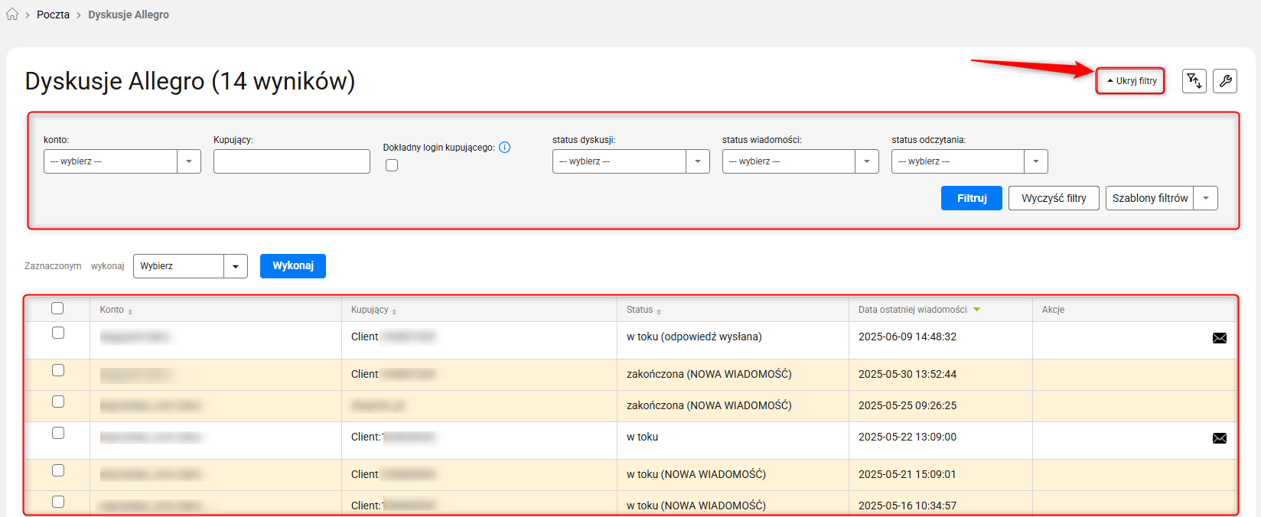Select row dated 2025-05-30 13:52:44

[x=58, y=370]
